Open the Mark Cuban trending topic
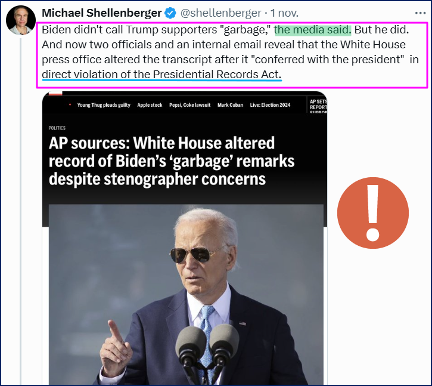Viewport: 432px width, 386px height. 231,105
